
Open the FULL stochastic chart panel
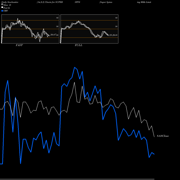click(89, 29)
